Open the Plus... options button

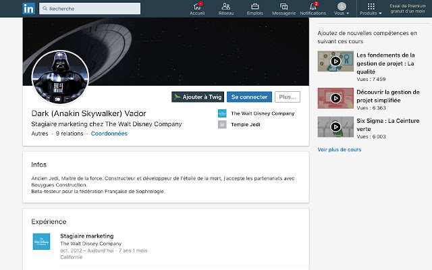pos(288,97)
